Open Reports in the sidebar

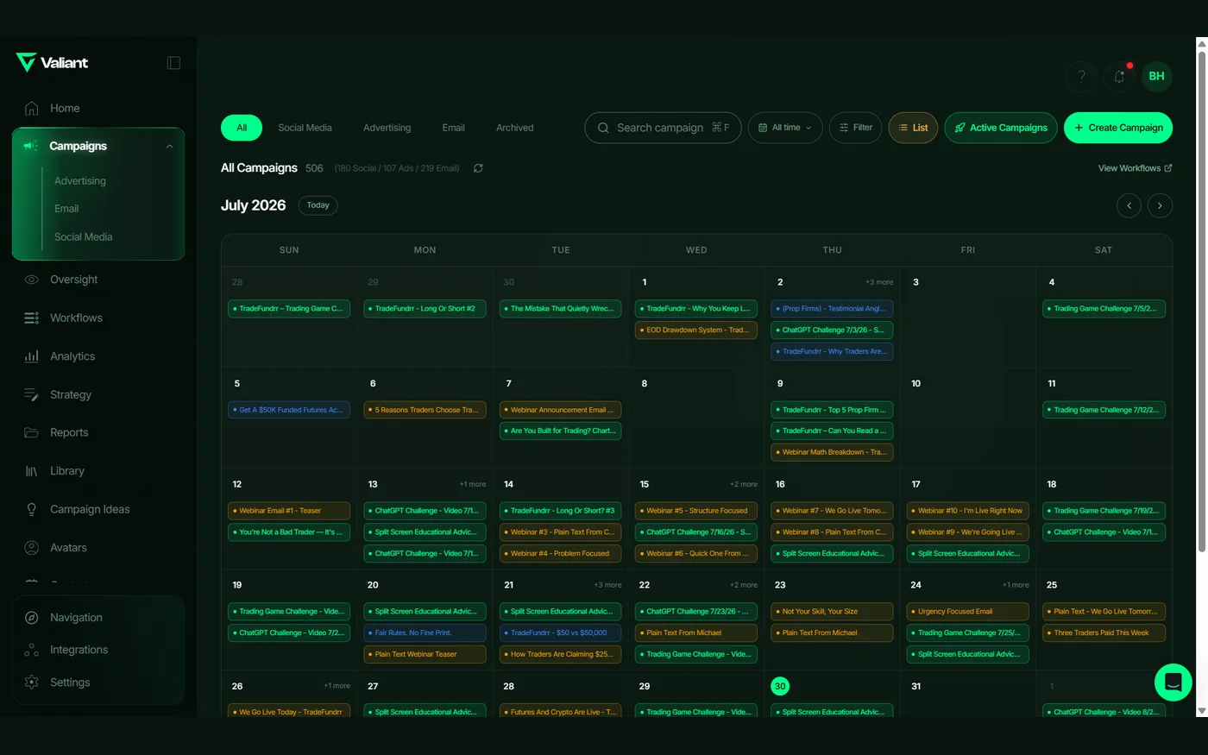click(x=69, y=432)
